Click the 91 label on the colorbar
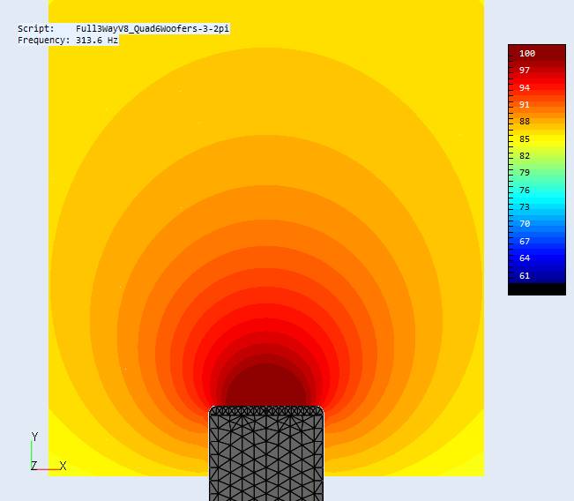 [525, 105]
